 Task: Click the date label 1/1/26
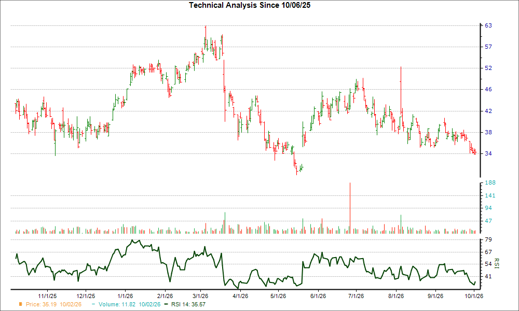126,296
